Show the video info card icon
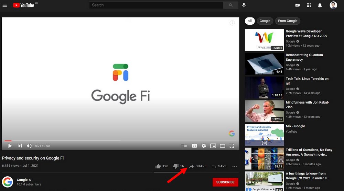Screen dimensions: 344x191 click(232, 23)
